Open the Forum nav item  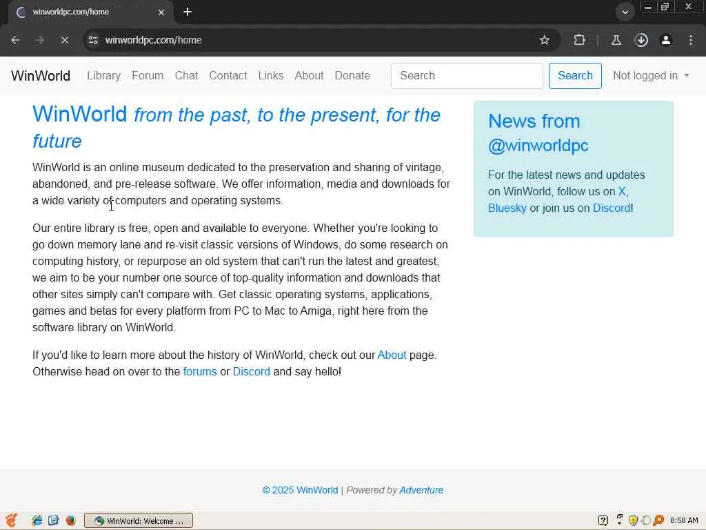tap(148, 76)
